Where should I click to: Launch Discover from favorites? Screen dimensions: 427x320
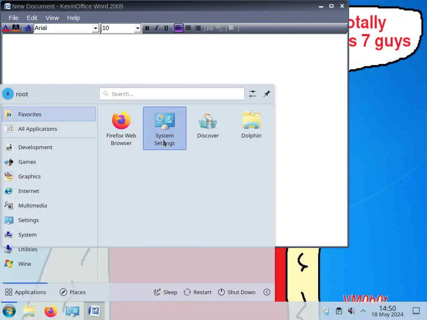(x=208, y=128)
